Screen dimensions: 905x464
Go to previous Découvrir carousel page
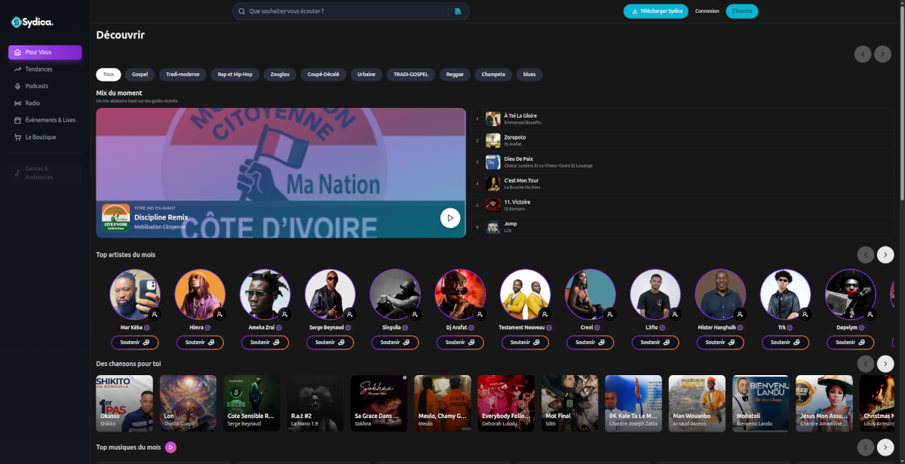pos(863,54)
